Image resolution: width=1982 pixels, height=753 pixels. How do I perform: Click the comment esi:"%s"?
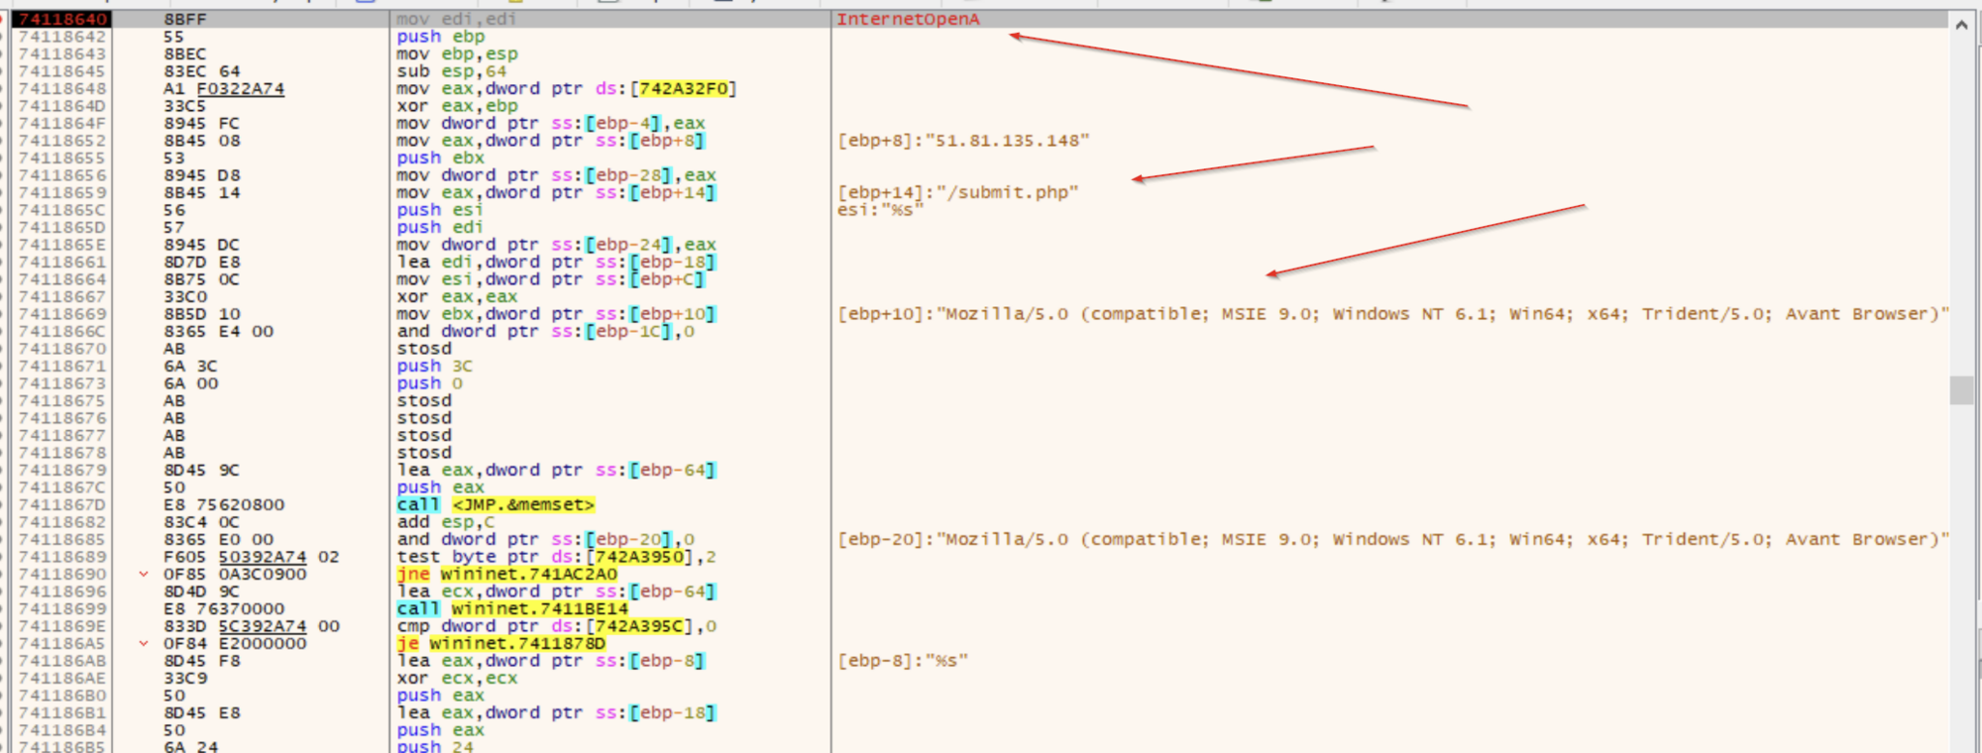coord(880,210)
